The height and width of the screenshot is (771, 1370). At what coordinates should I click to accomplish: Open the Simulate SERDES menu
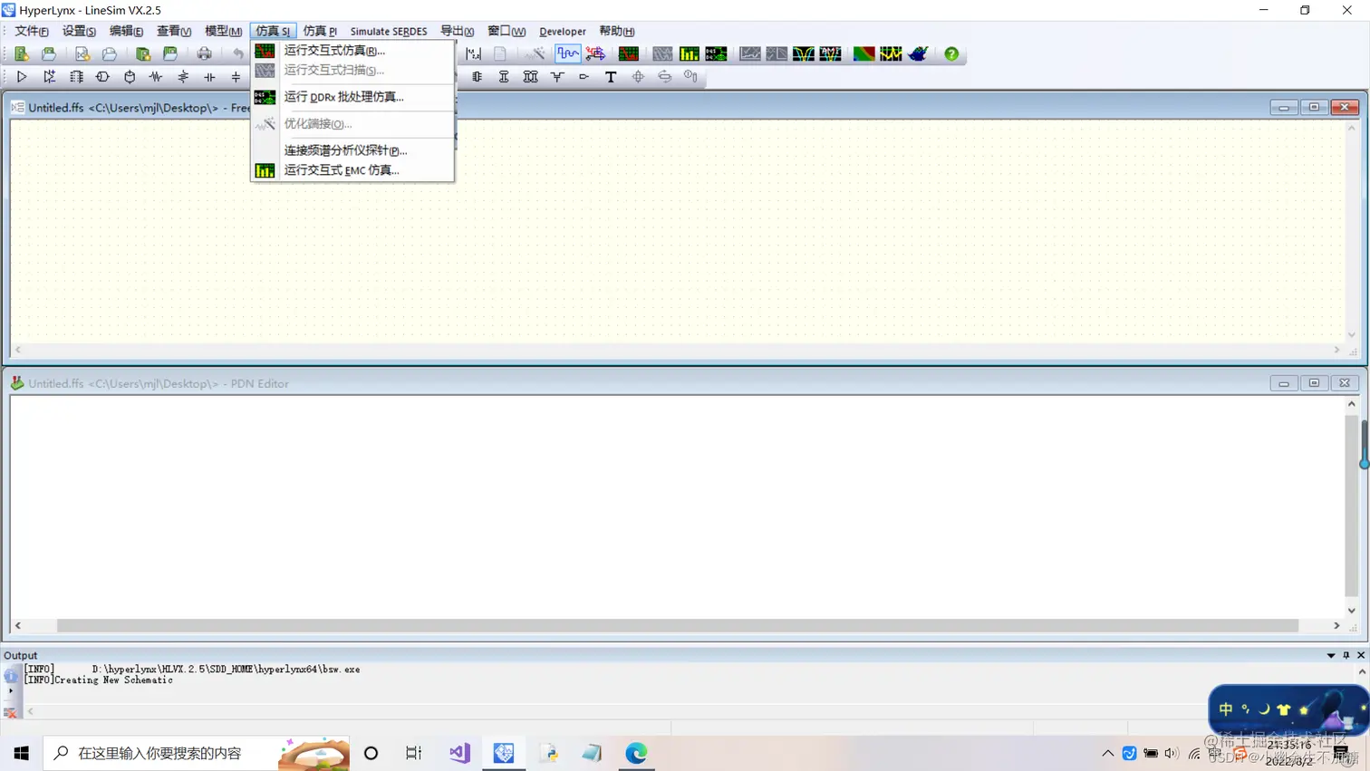pos(389,31)
